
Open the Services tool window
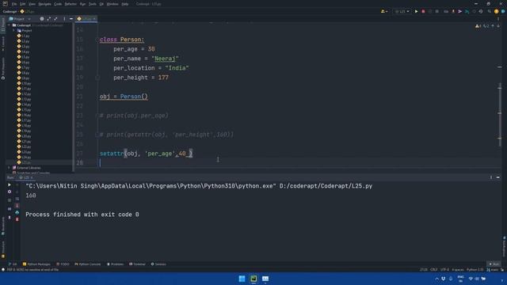click(158, 264)
